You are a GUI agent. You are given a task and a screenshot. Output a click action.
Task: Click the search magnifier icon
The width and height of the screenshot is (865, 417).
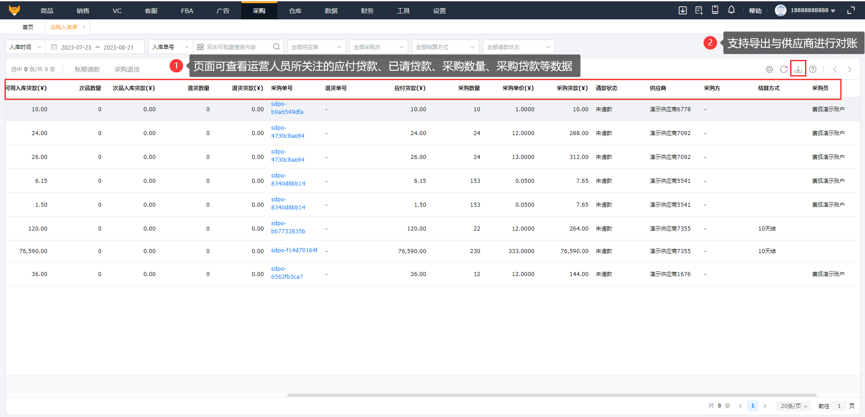pyautogui.click(x=276, y=47)
